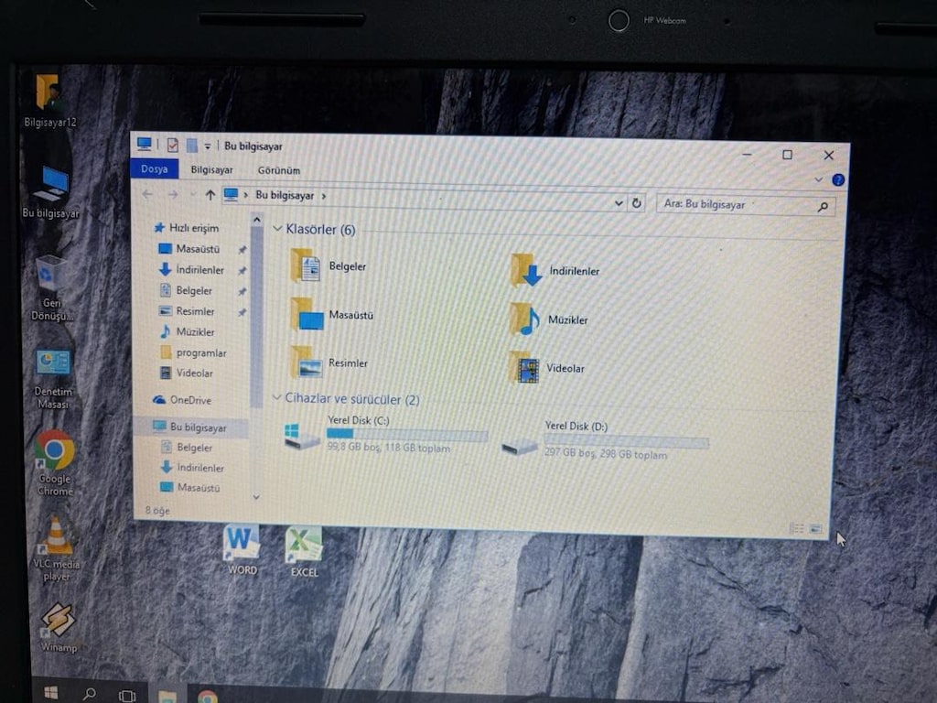Switch to large icons view in status bar
Viewport: 937px width, 703px height.
pyautogui.click(x=815, y=528)
